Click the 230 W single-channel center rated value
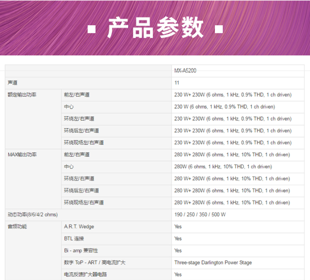This screenshot has width=310, height=280. click(x=225, y=107)
